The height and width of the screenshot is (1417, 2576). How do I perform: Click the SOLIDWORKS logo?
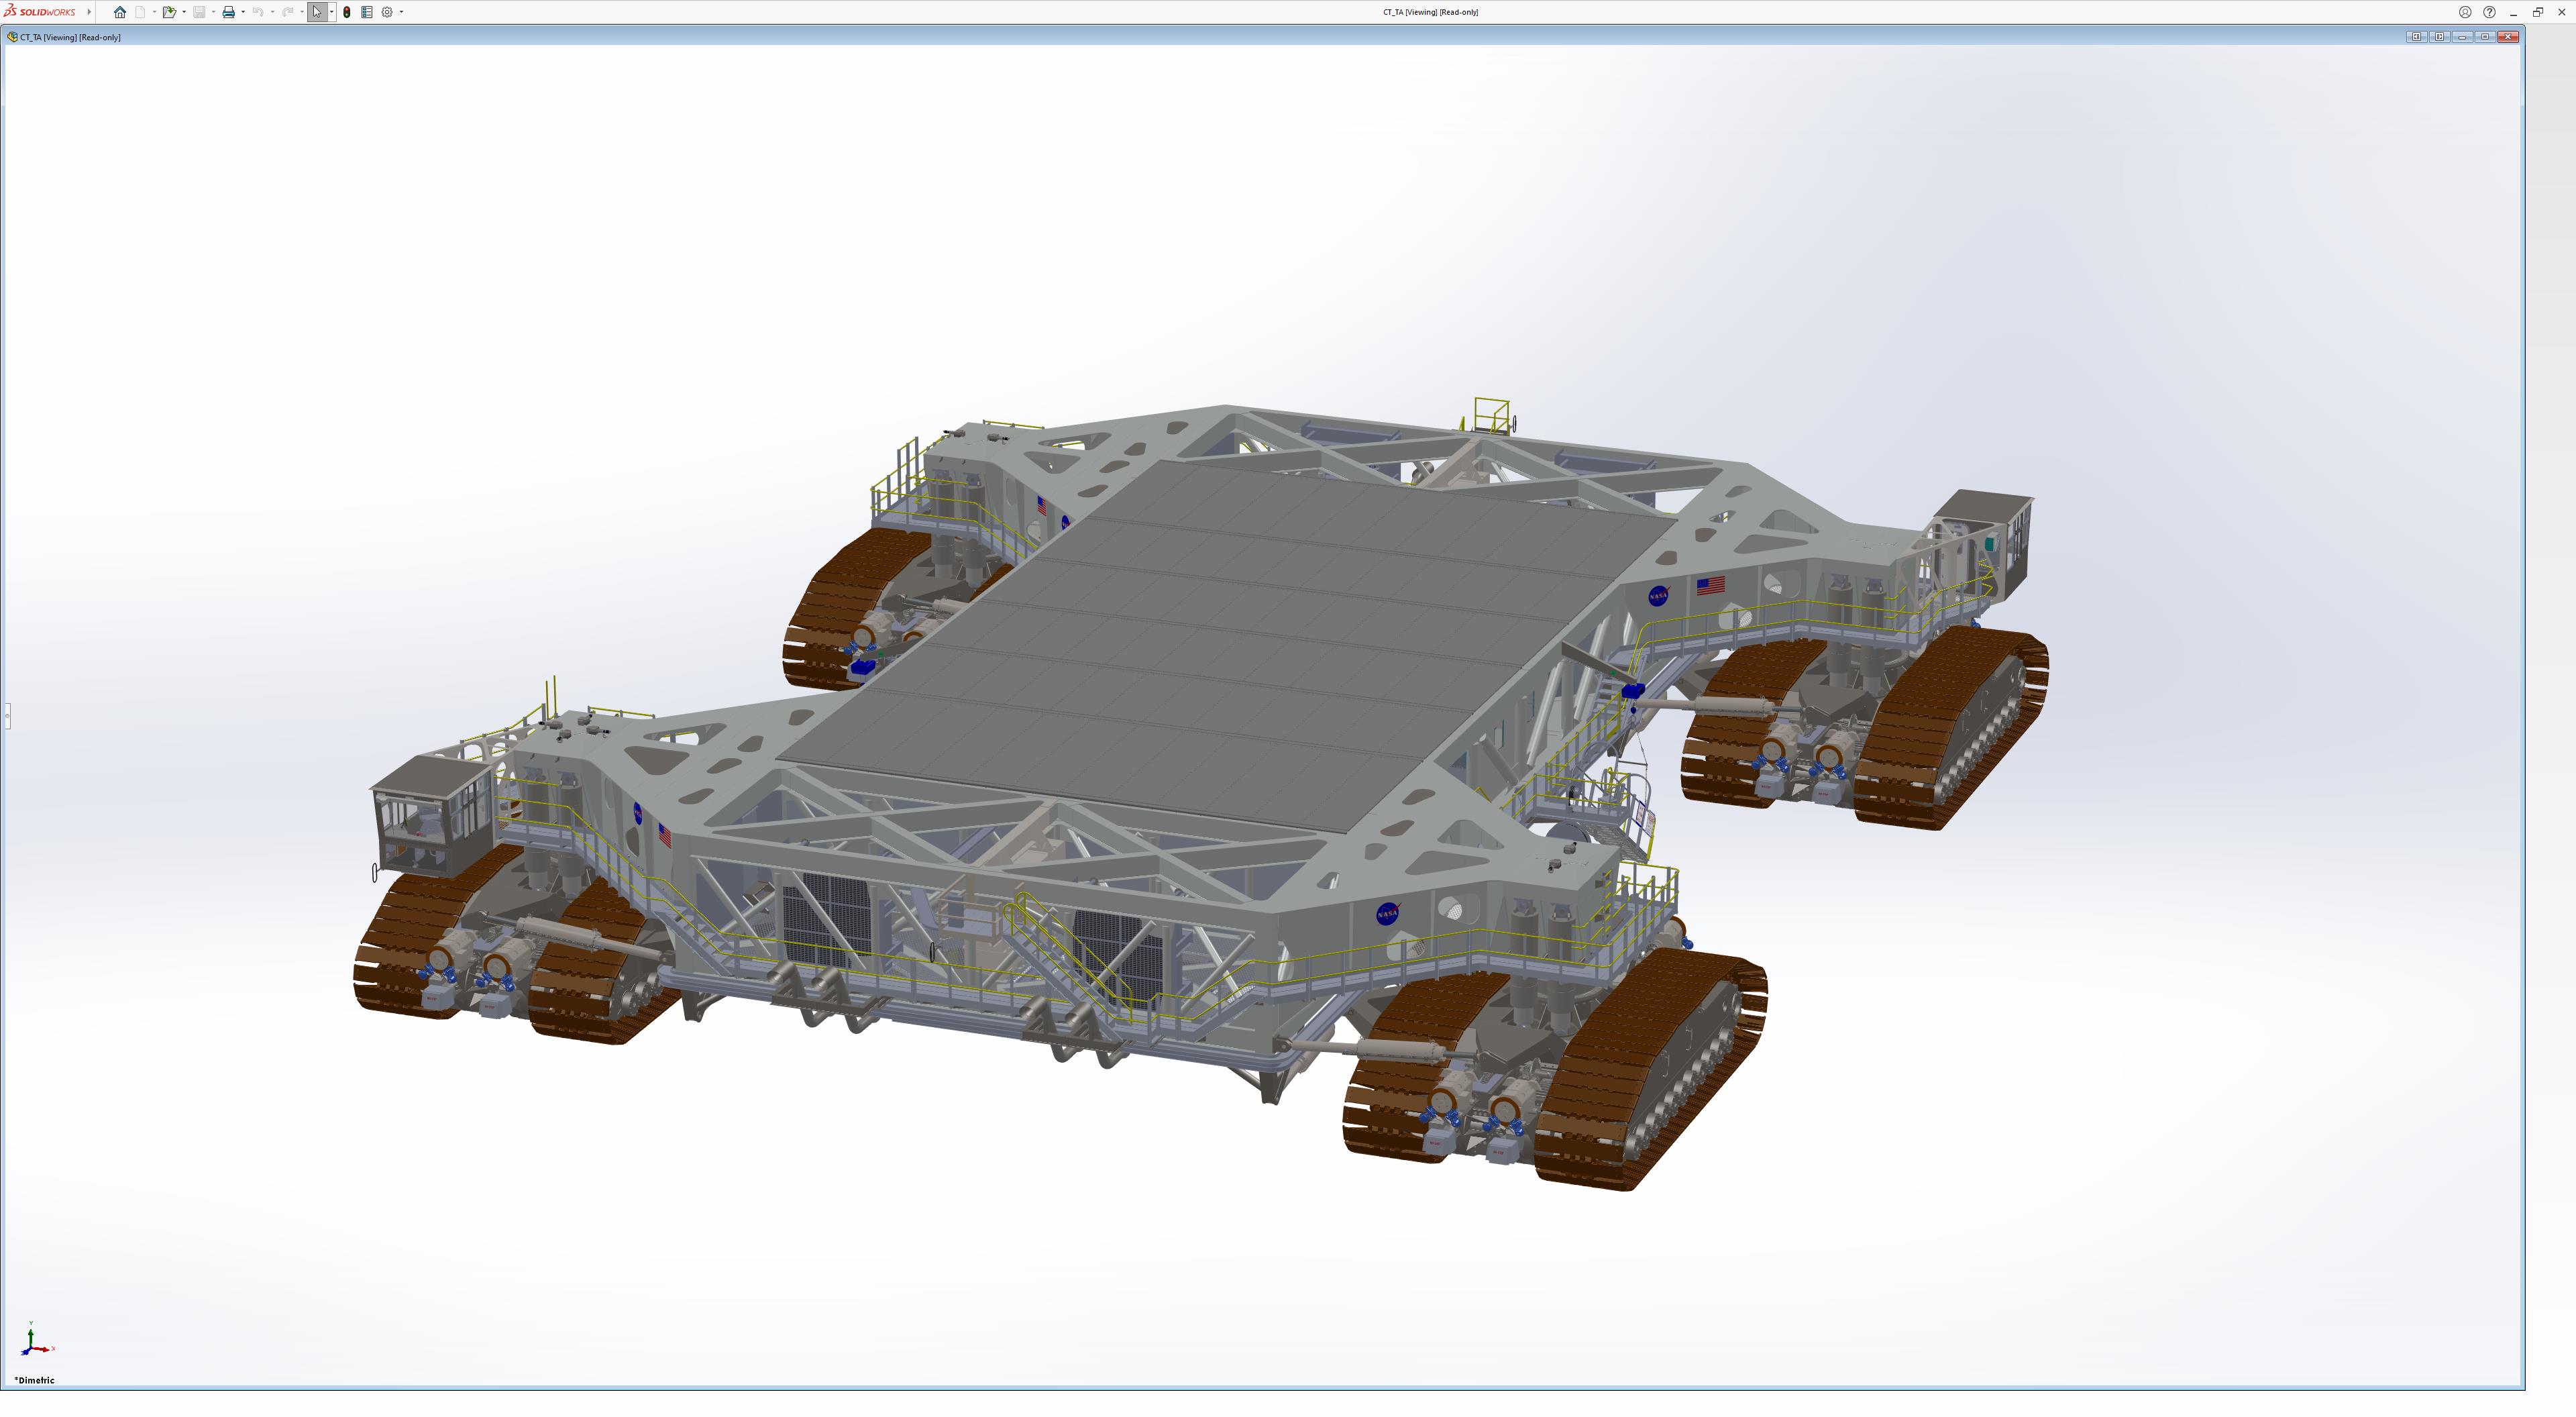click(x=40, y=12)
